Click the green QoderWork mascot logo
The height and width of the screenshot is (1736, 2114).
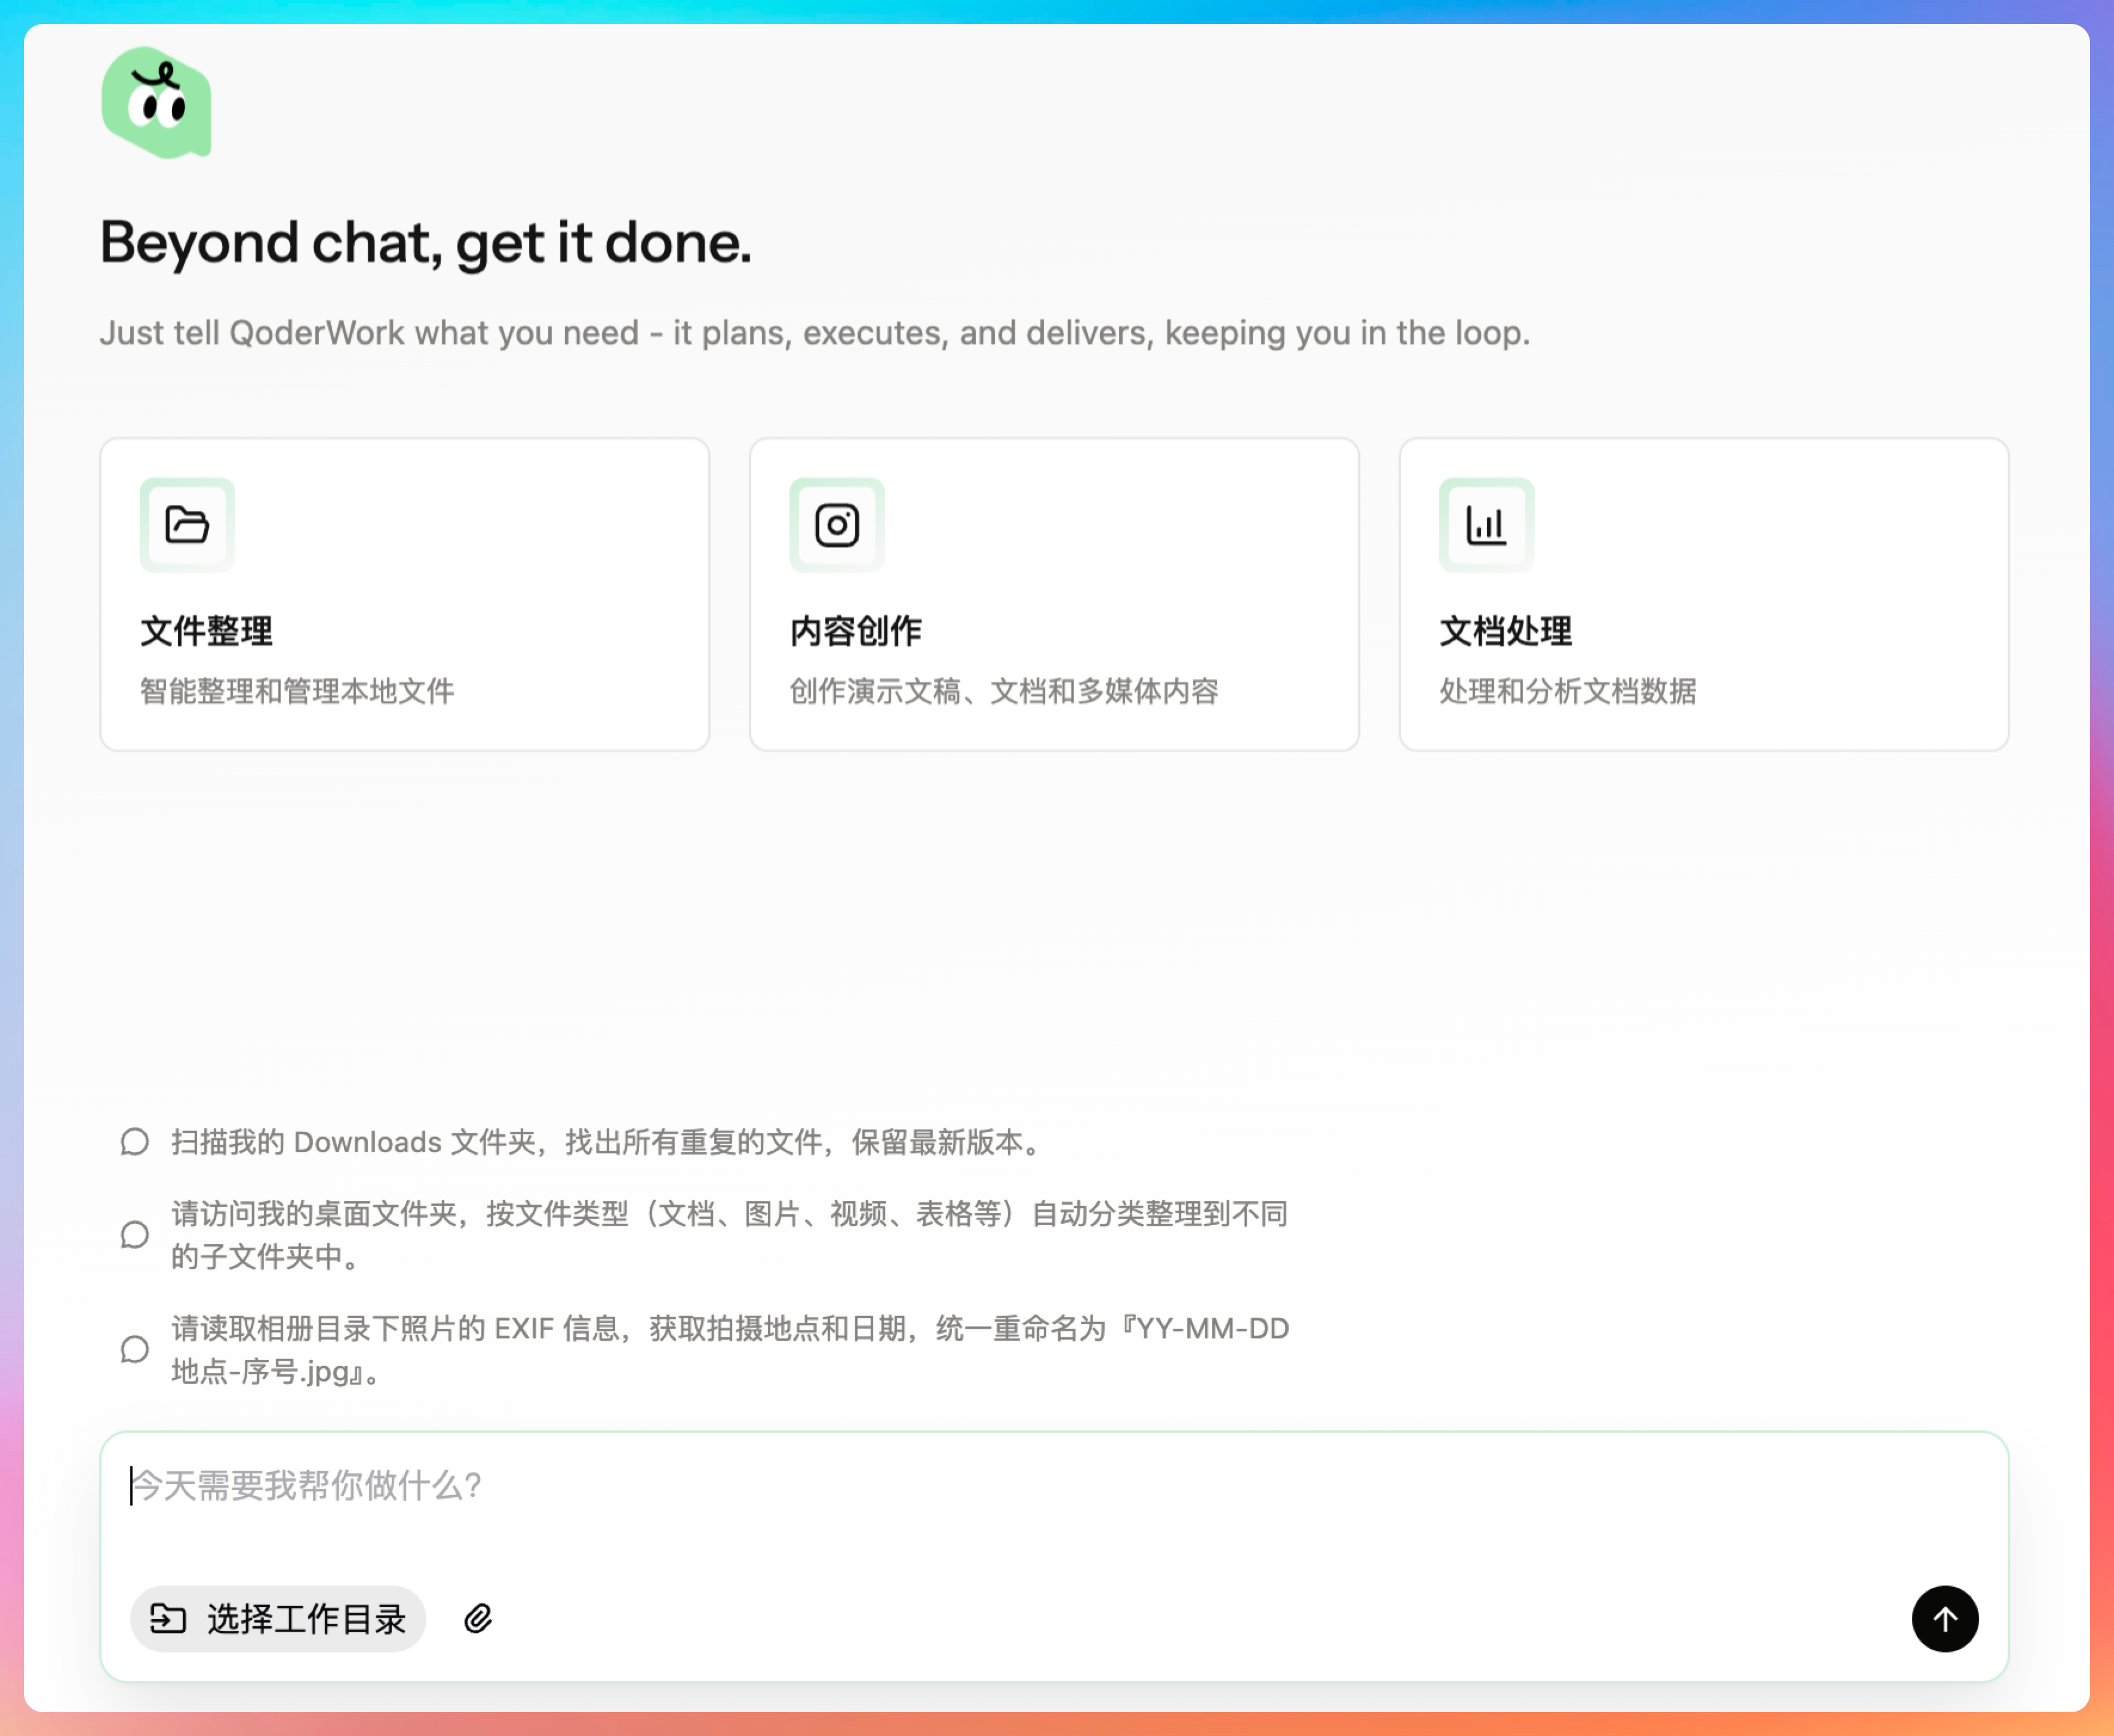[157, 103]
